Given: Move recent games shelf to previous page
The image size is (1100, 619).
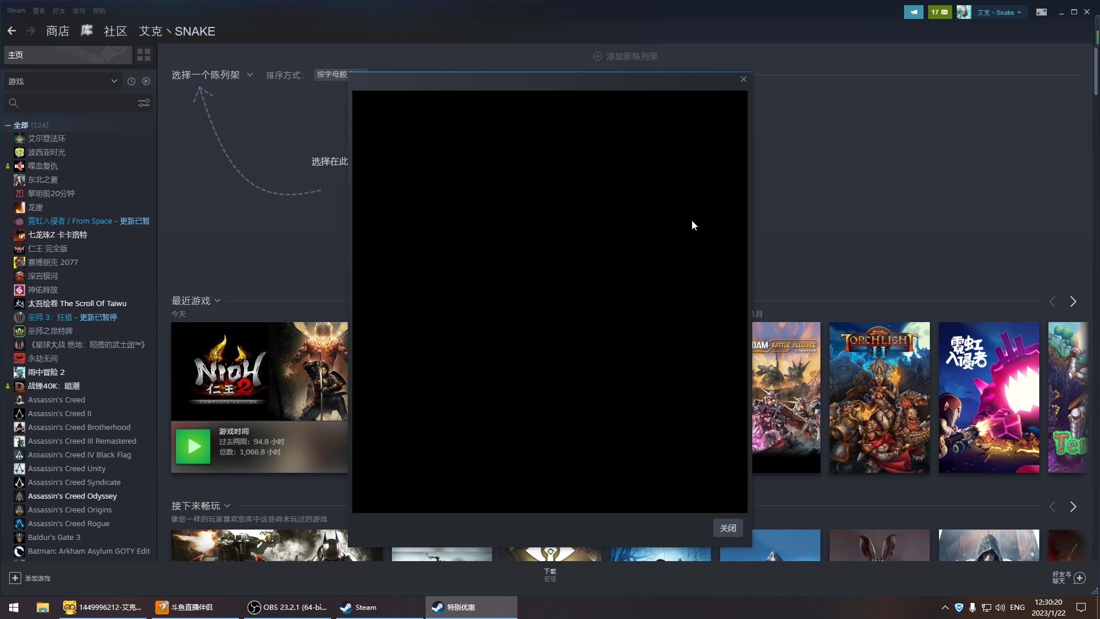Looking at the screenshot, I should [x=1052, y=301].
